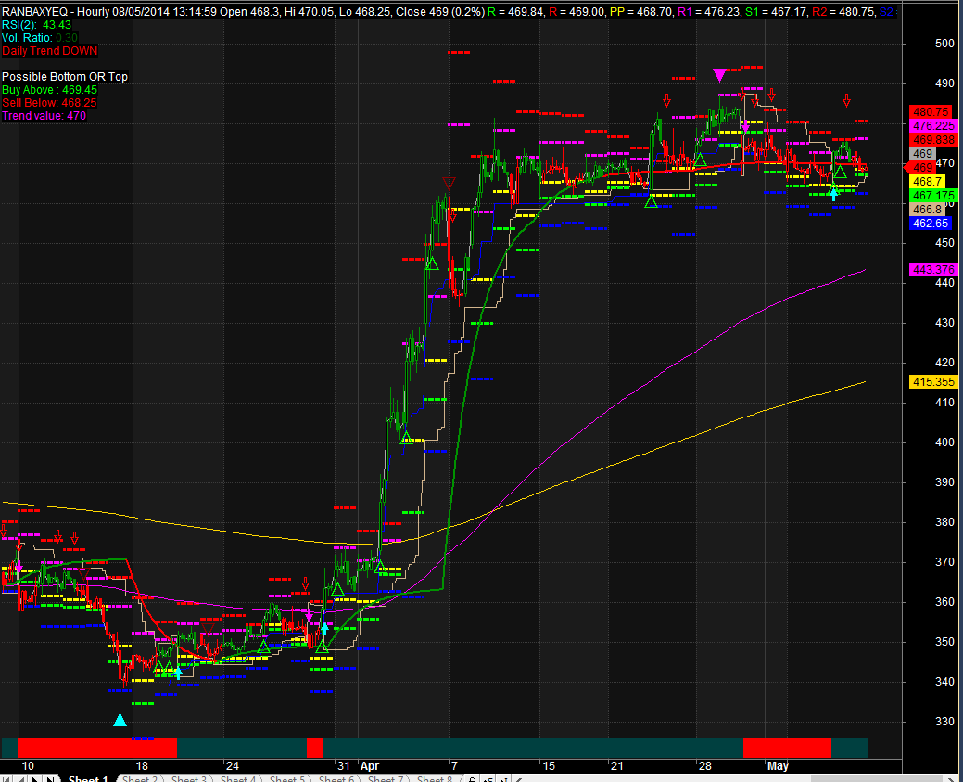Click the yellow 468.7 pivot label
The image size is (963, 782).
pyautogui.click(x=927, y=182)
